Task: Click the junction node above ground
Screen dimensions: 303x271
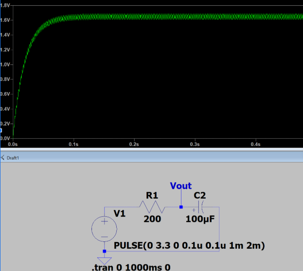Action: click(105, 251)
